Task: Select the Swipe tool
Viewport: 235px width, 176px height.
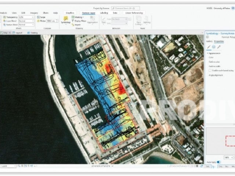Action: 39,17
